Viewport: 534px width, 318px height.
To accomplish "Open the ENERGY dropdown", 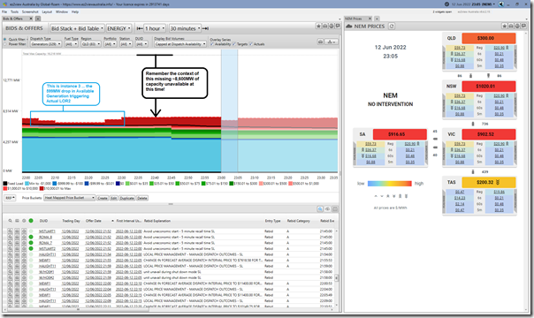I will pyautogui.click(x=119, y=28).
